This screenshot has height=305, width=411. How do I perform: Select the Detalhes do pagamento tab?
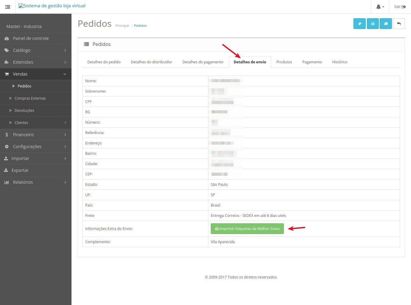coord(203,62)
